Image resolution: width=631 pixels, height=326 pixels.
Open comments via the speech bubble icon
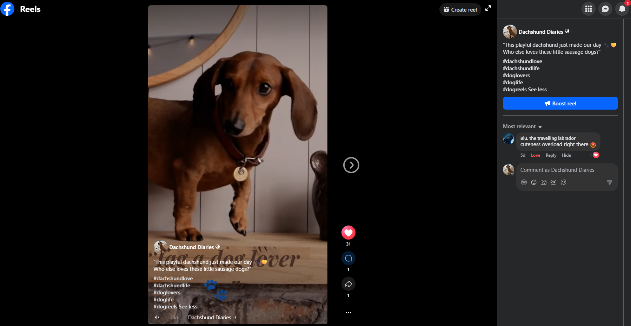point(348,258)
